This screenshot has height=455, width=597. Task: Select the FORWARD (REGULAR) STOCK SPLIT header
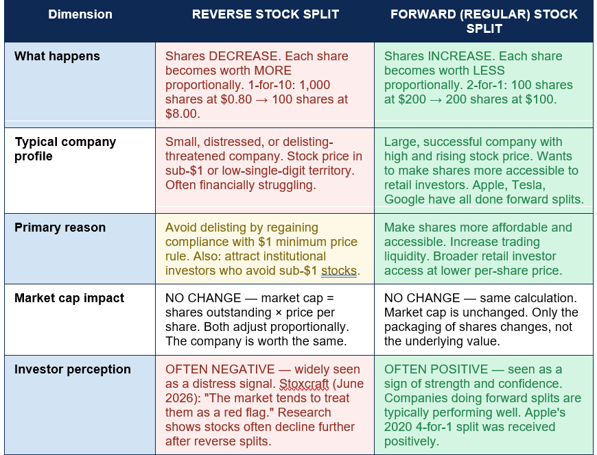click(484, 21)
